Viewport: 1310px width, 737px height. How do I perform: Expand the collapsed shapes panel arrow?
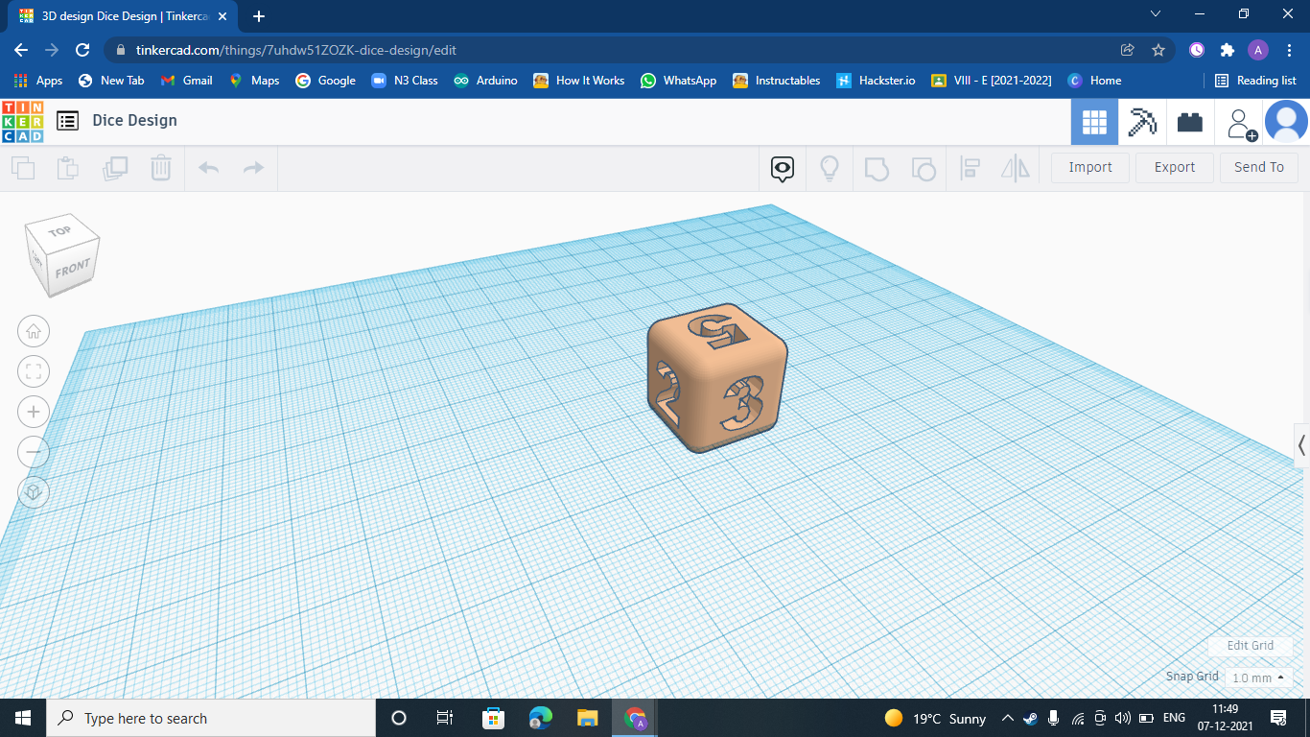click(1301, 445)
